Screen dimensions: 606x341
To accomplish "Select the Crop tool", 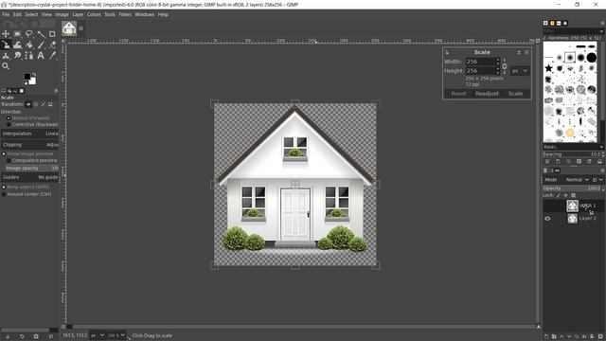I will [x=52, y=34].
